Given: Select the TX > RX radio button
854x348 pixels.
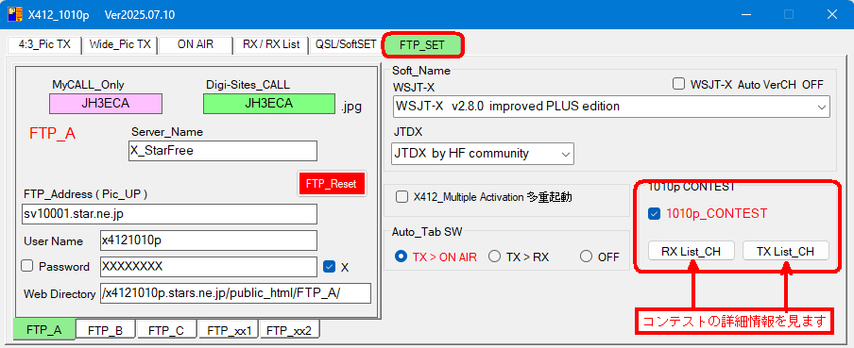Looking at the screenshot, I should (x=494, y=257).
